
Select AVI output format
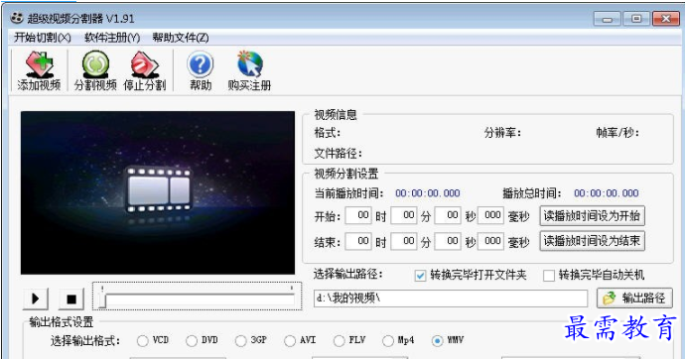click(x=290, y=341)
